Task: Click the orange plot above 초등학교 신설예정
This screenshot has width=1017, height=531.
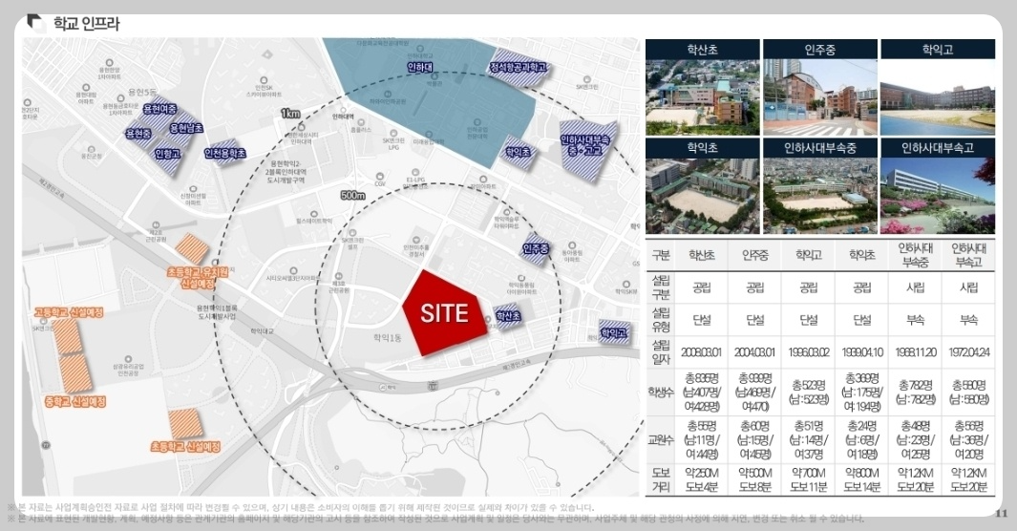Action: pos(185,423)
